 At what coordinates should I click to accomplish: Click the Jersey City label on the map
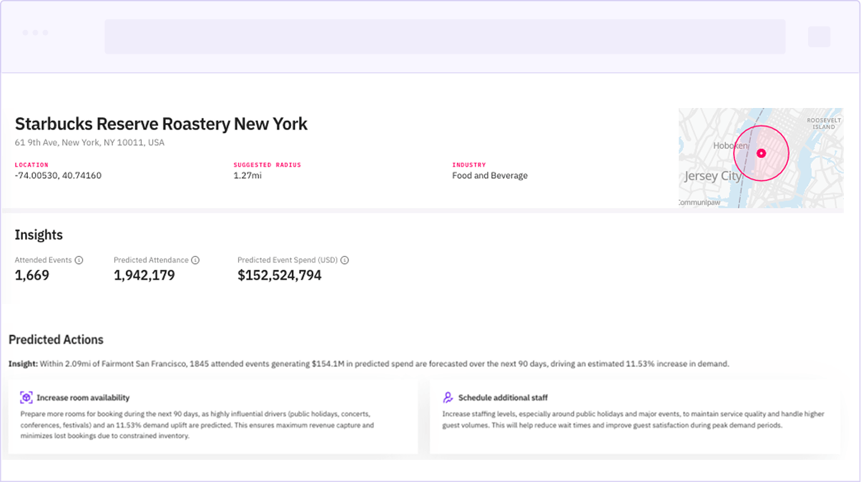click(712, 176)
